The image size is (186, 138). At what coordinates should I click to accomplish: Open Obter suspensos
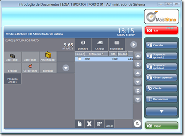pos(162,78)
